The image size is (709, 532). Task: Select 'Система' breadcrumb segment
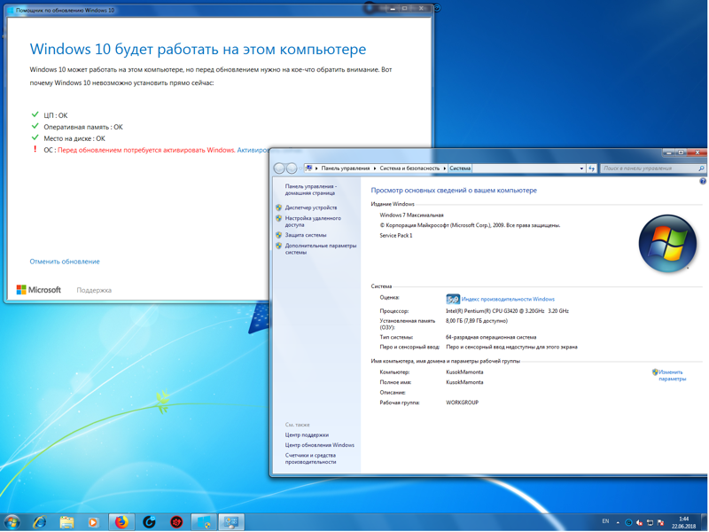(460, 168)
